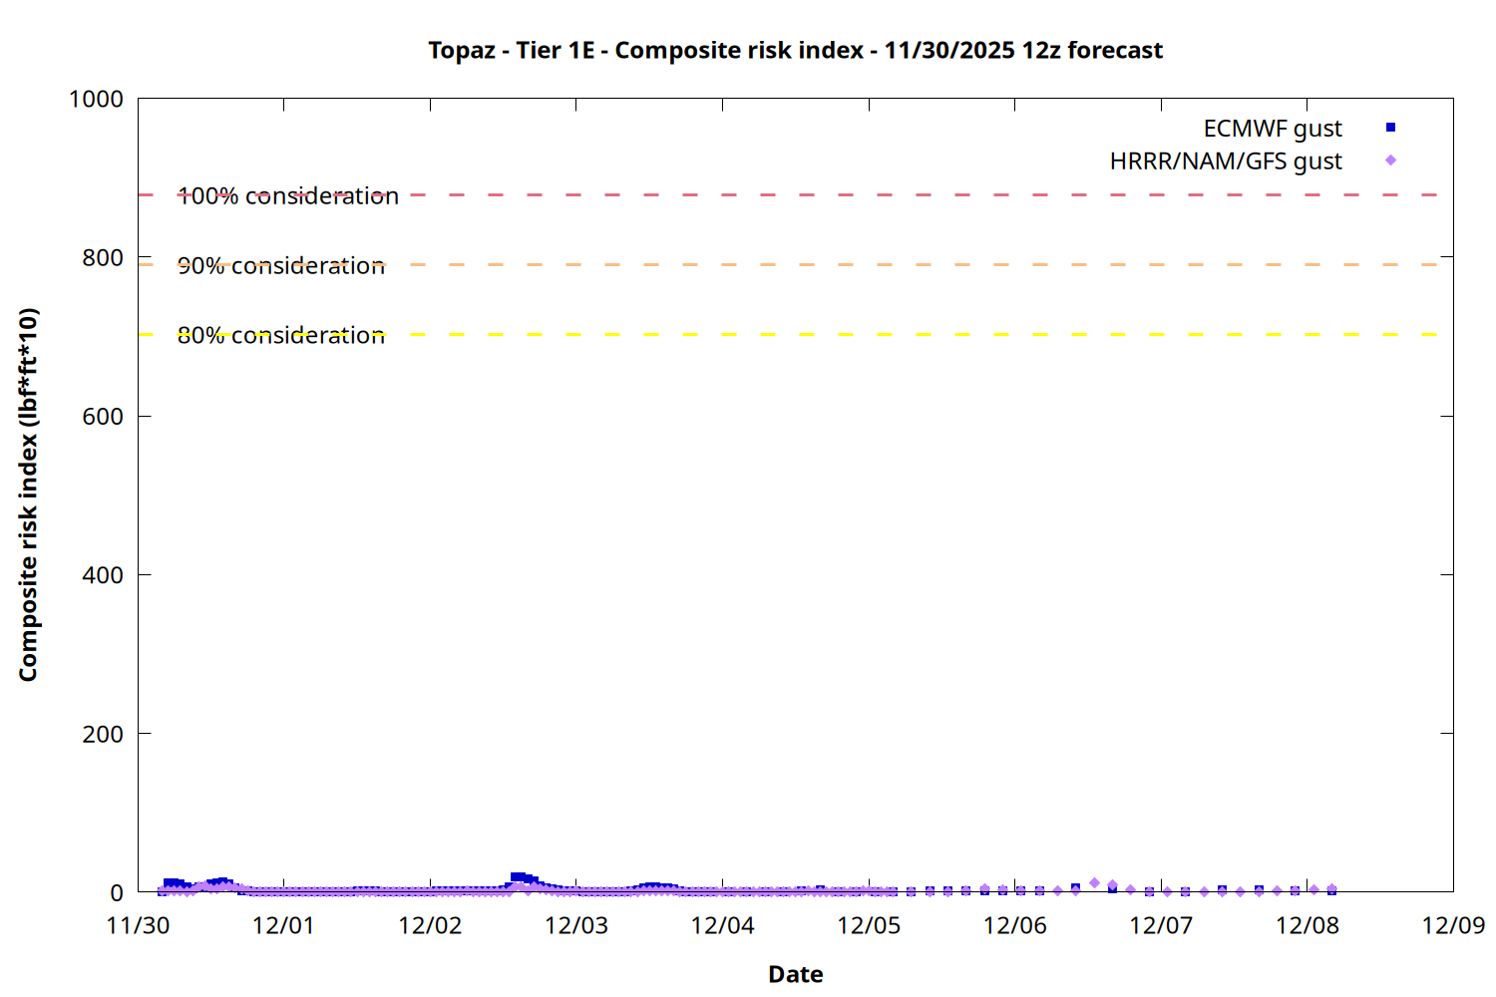
Task: Click the 100% consideration threshold label
Action: tap(288, 196)
